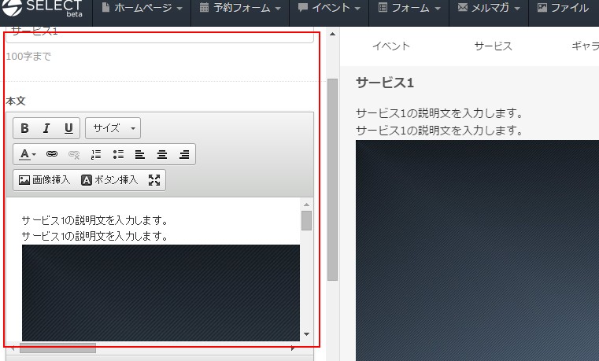Open the ホームページ menu
This screenshot has height=361, width=599.
tap(142, 8)
